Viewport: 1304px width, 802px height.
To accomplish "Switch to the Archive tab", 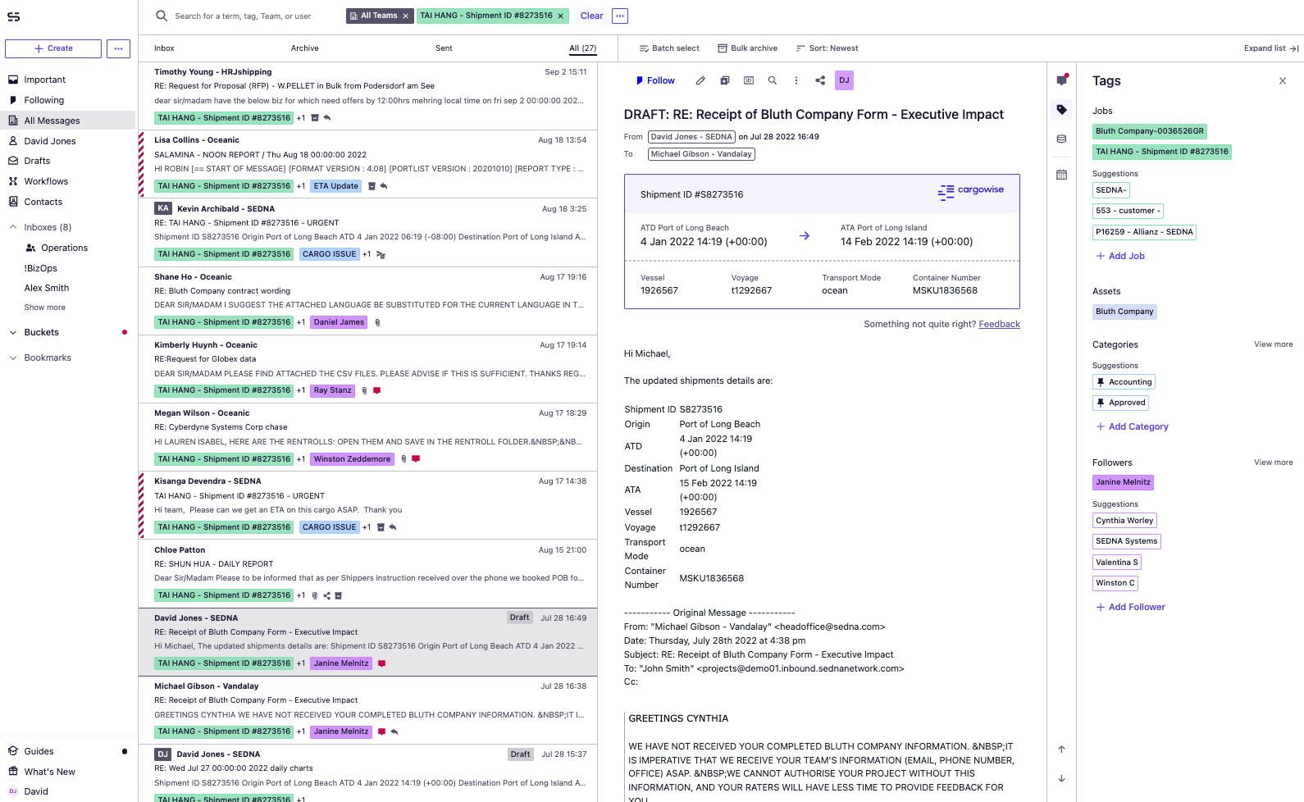I will [x=305, y=48].
